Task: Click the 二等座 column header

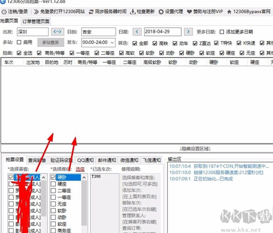Action: [x=130, y=62]
